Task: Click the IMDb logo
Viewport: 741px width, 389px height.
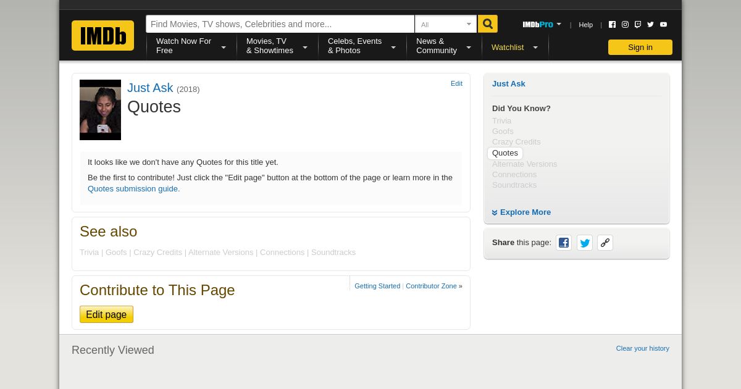Action: click(x=103, y=36)
